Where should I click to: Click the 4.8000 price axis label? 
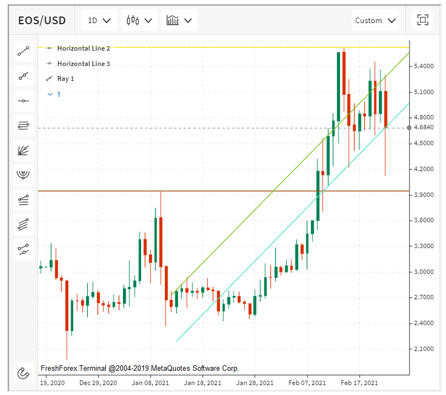click(x=423, y=117)
